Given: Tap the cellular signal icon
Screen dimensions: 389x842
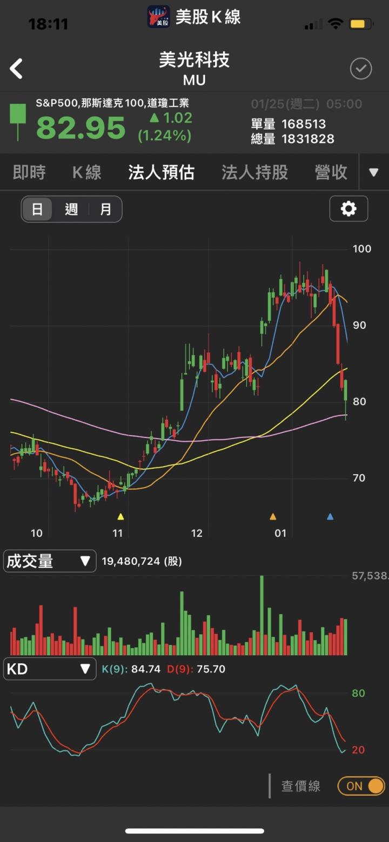Looking at the screenshot, I should pos(314,24).
